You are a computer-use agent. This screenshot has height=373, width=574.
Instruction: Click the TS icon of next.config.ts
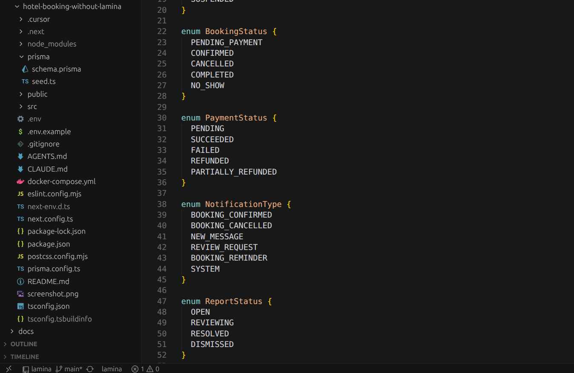click(x=20, y=219)
